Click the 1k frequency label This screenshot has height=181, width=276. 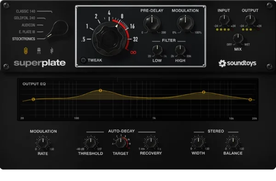click(x=154, y=118)
